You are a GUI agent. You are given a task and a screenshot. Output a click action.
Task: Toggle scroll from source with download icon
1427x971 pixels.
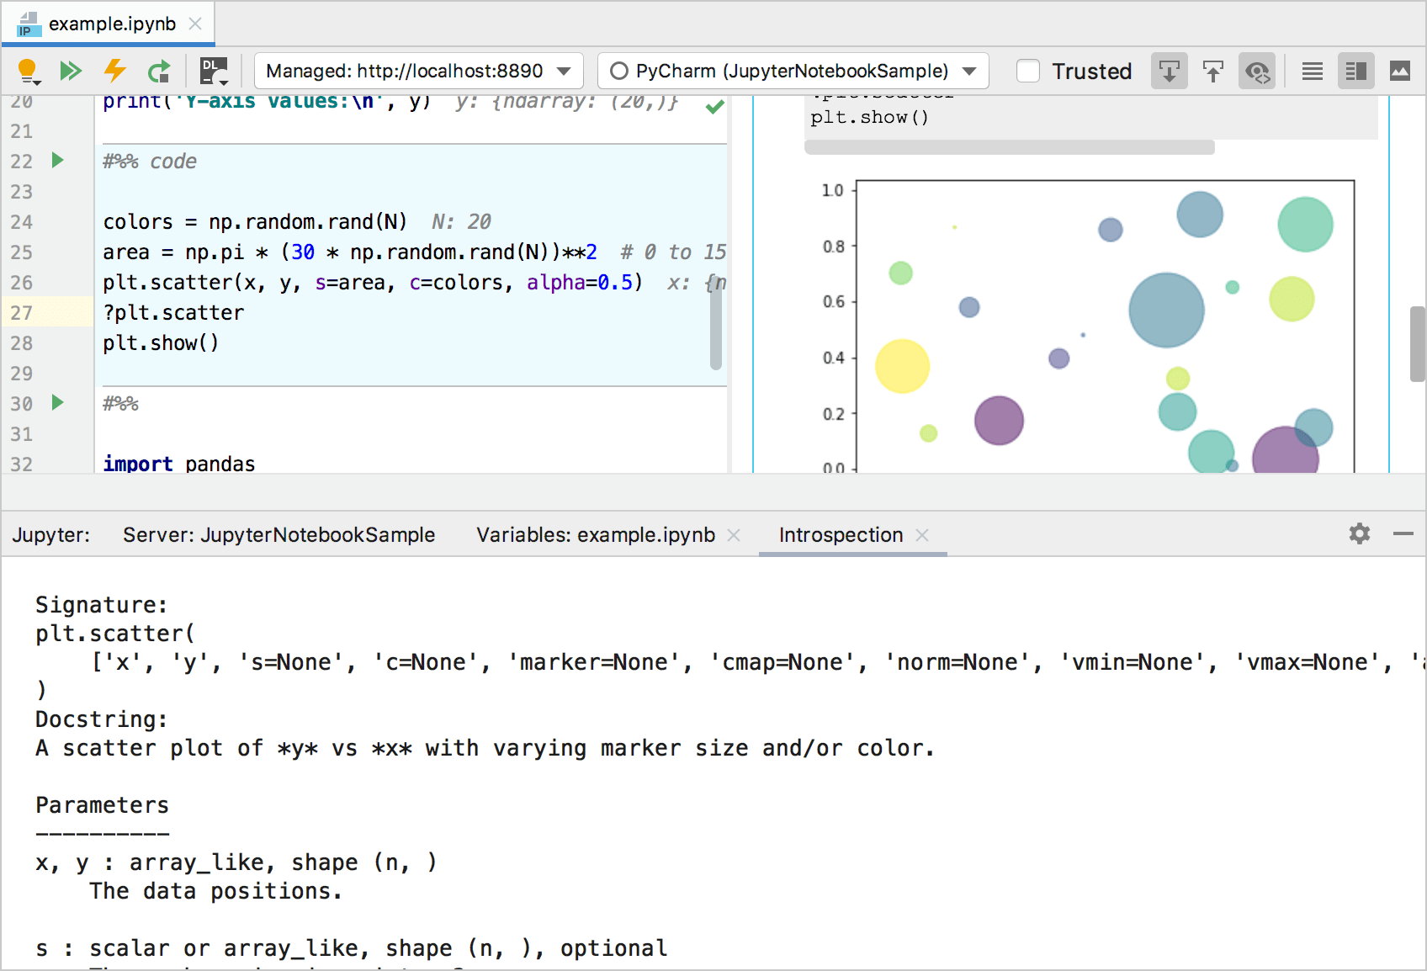click(1169, 71)
